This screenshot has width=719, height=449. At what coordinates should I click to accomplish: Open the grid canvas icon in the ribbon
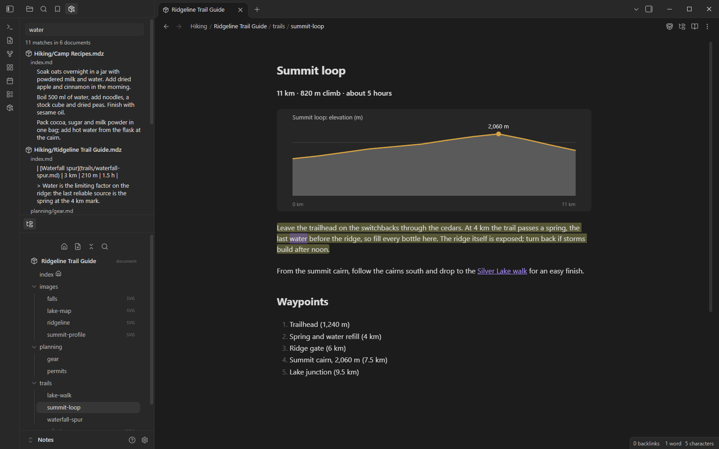point(10,67)
